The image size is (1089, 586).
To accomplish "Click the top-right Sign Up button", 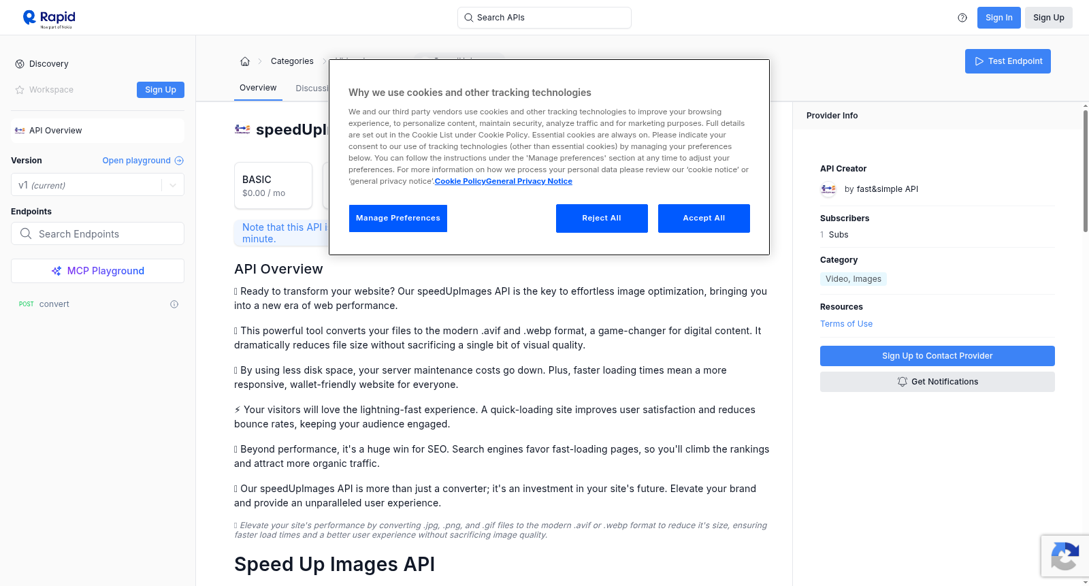I will (1048, 18).
